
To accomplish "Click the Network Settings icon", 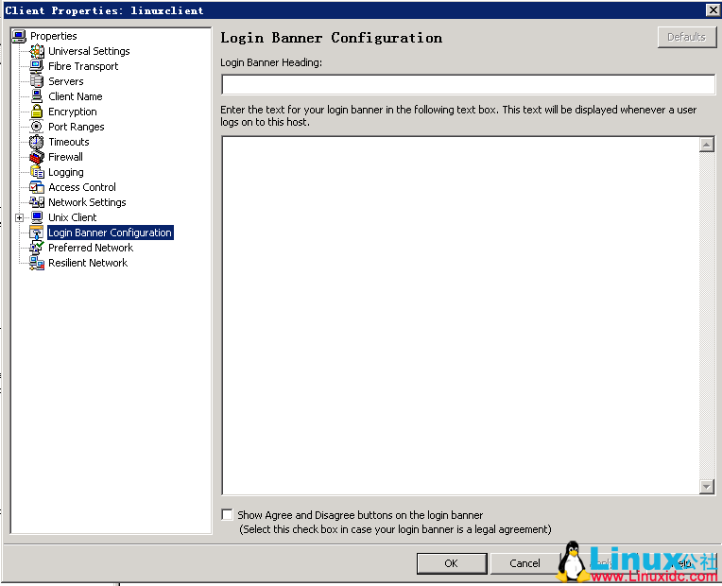I will pyautogui.click(x=37, y=202).
